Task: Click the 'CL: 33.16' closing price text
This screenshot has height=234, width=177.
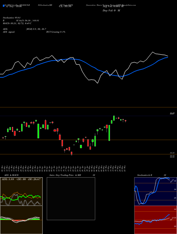Action: (x=65, y=6)
